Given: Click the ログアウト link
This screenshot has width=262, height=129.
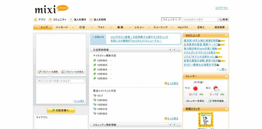Looking at the screenshot, I should (222, 8).
